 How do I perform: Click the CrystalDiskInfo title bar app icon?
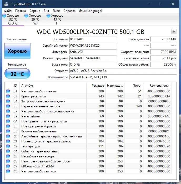[6, 4]
